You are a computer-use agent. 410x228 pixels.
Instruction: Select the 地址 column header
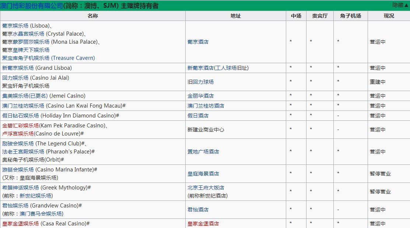236,16
